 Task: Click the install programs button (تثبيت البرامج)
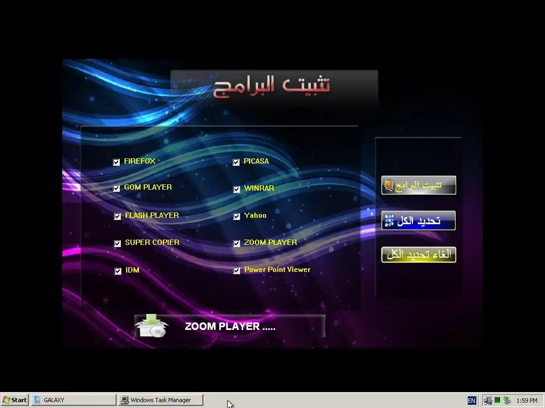[x=418, y=185]
